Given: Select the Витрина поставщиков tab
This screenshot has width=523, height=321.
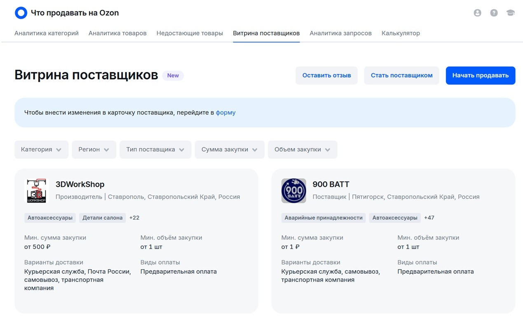Looking at the screenshot, I should (x=266, y=33).
